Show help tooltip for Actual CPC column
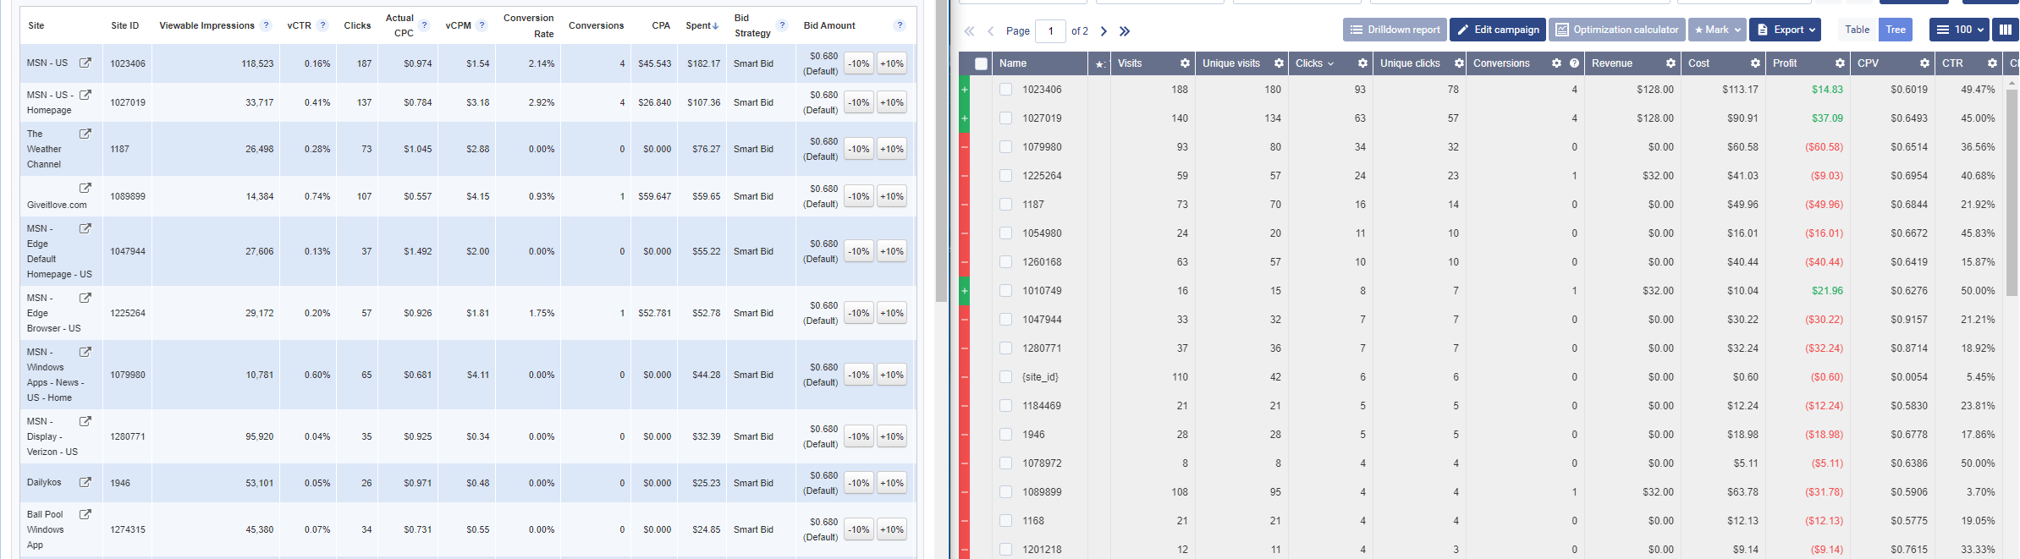Viewport: 2020px width, 559px height. pyautogui.click(x=425, y=25)
